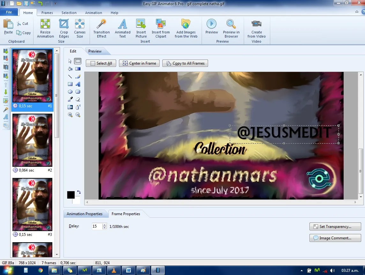Open the Help ribbon tab
The image size is (365, 275).
[114, 13]
